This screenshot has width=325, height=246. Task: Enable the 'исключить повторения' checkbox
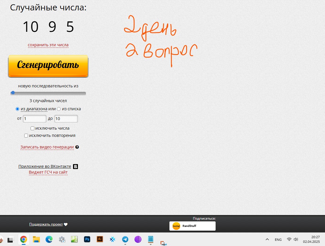(x=26, y=136)
